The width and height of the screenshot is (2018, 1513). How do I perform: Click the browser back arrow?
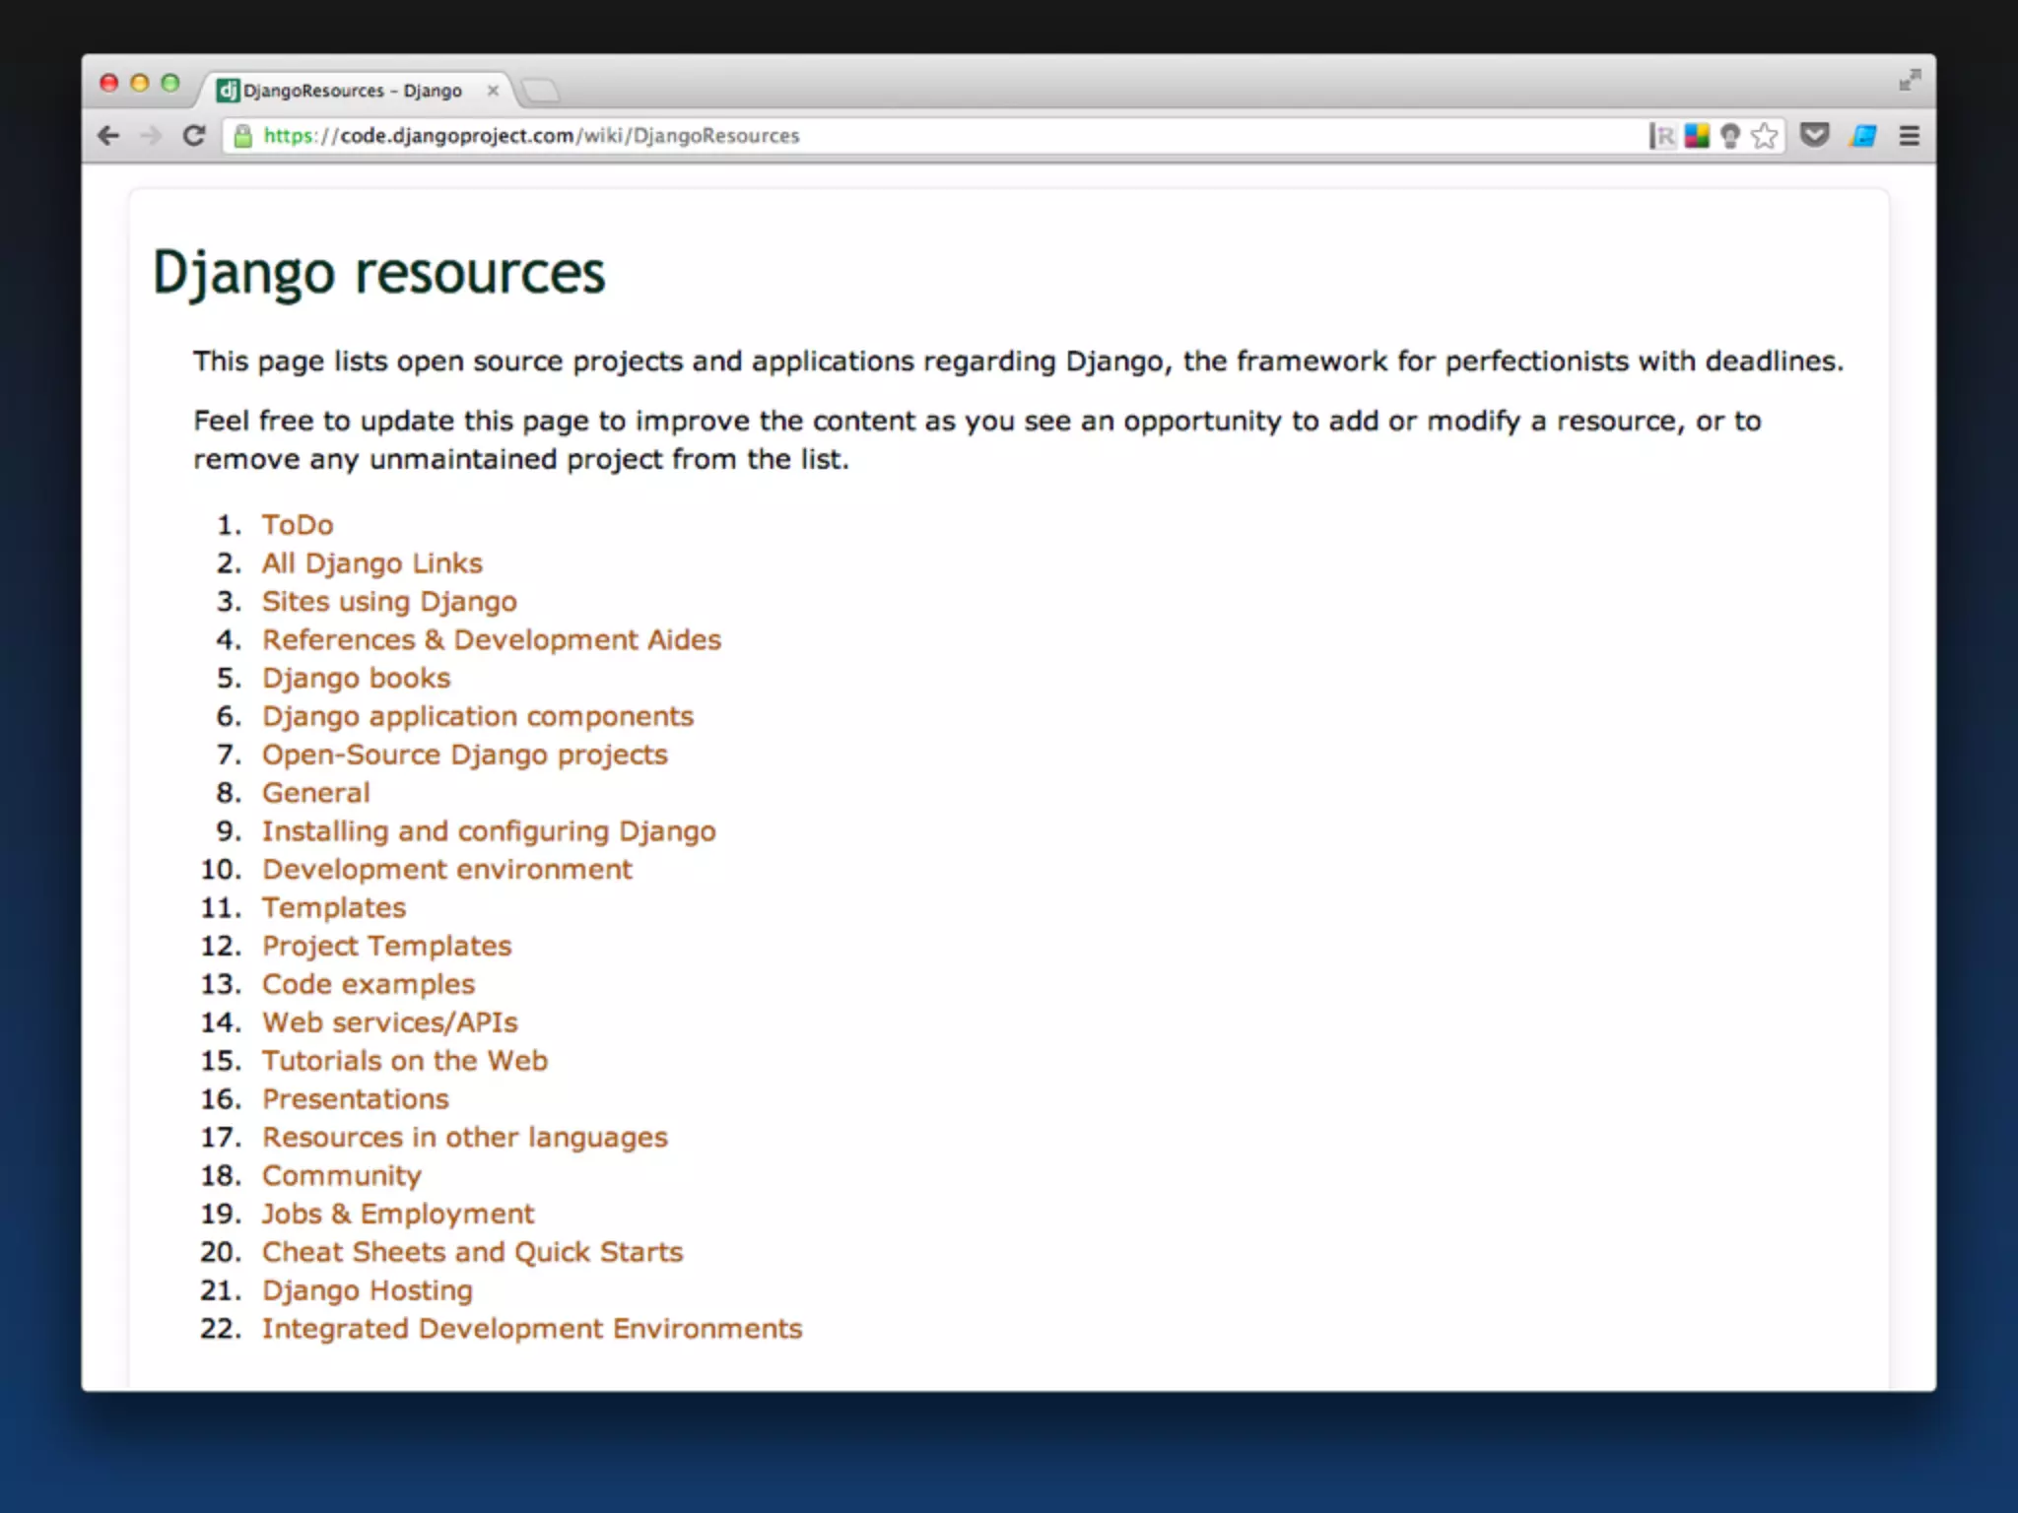point(108,136)
